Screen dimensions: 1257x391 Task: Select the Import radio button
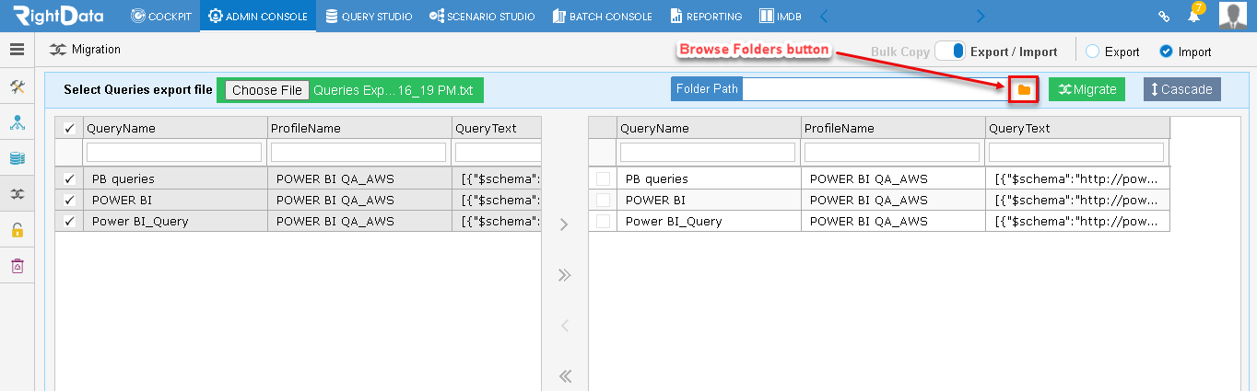[x=1166, y=52]
